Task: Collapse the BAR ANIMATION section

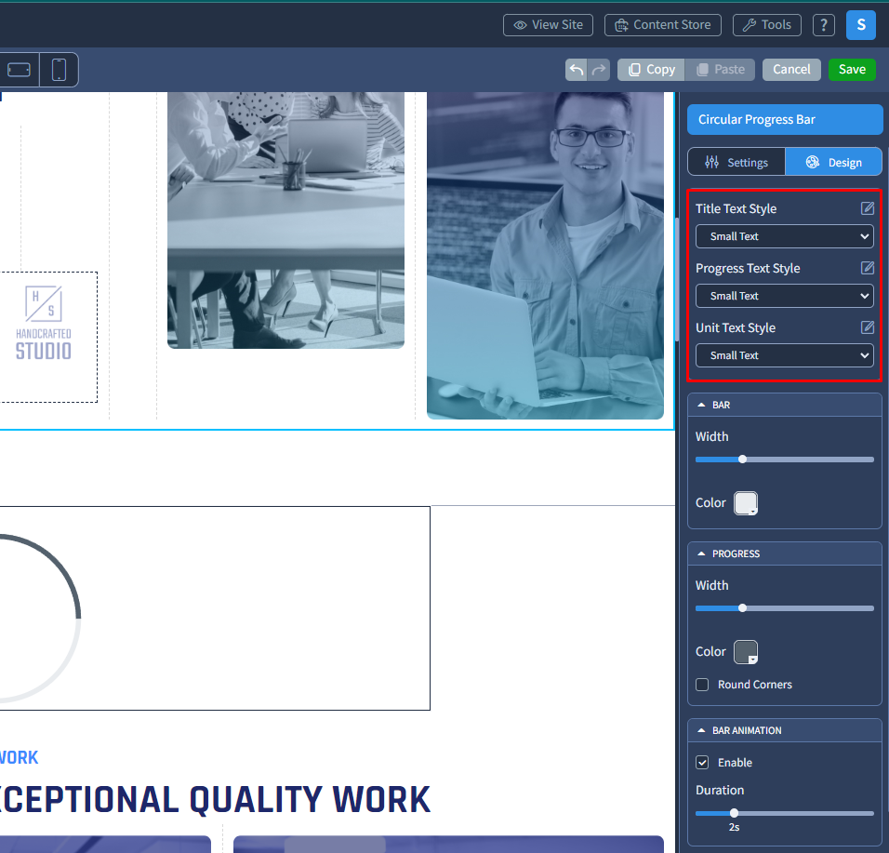Action: coord(785,730)
